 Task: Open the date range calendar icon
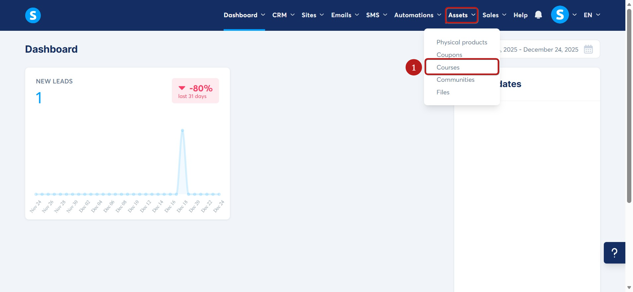(588, 49)
